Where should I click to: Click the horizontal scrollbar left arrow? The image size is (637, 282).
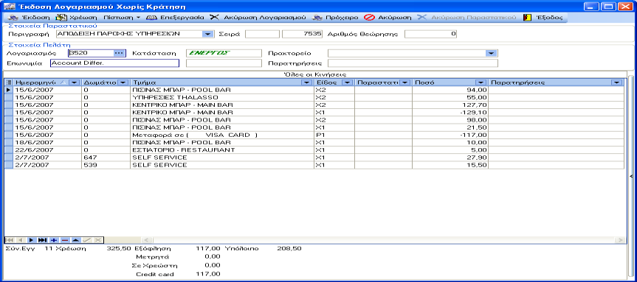(146, 240)
